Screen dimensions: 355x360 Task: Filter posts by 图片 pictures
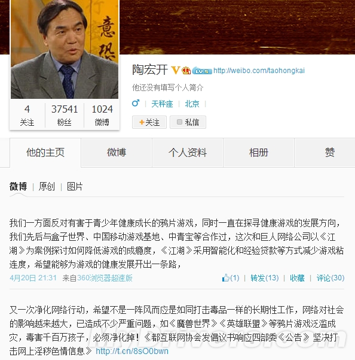click(x=75, y=186)
